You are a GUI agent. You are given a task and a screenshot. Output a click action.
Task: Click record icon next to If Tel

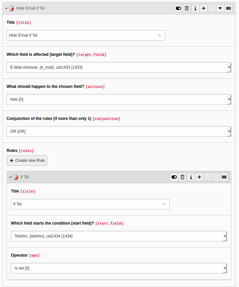point(16,177)
